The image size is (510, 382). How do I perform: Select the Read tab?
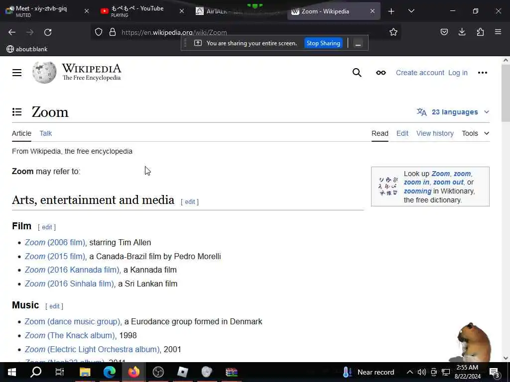point(380,133)
